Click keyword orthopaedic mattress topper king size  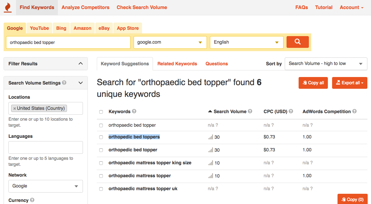click(150, 163)
